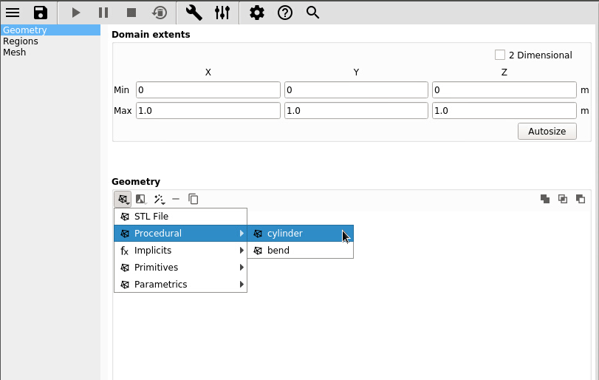Viewport: 599px width, 380px height.
Task: Open the wrench model setup icon
Action: click(194, 13)
